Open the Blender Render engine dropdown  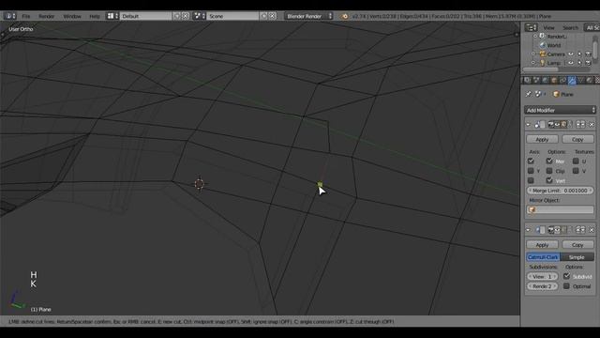[308, 16]
